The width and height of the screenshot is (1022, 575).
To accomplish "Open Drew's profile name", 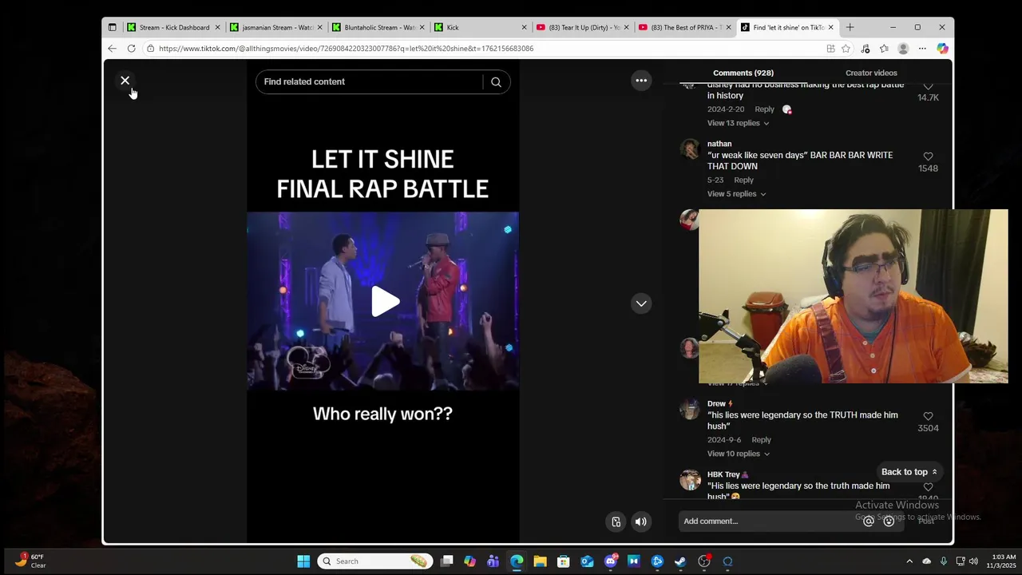I will (716, 403).
